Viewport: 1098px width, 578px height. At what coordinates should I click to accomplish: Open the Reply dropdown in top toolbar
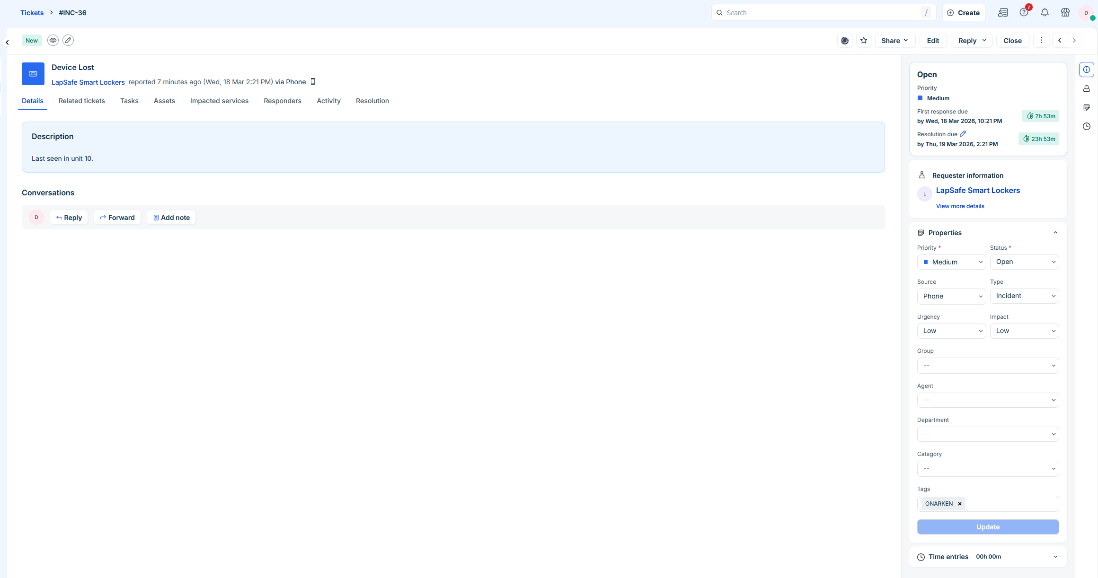972,41
